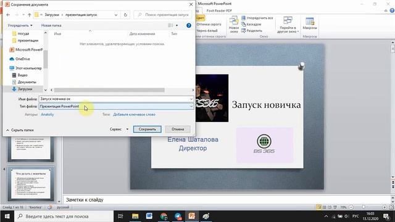Select Цвет color mode in ribbon
The width and height of the screenshot is (395, 222).
200,18
